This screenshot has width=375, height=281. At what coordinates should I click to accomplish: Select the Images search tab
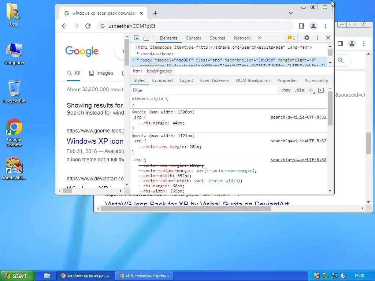coord(101,73)
